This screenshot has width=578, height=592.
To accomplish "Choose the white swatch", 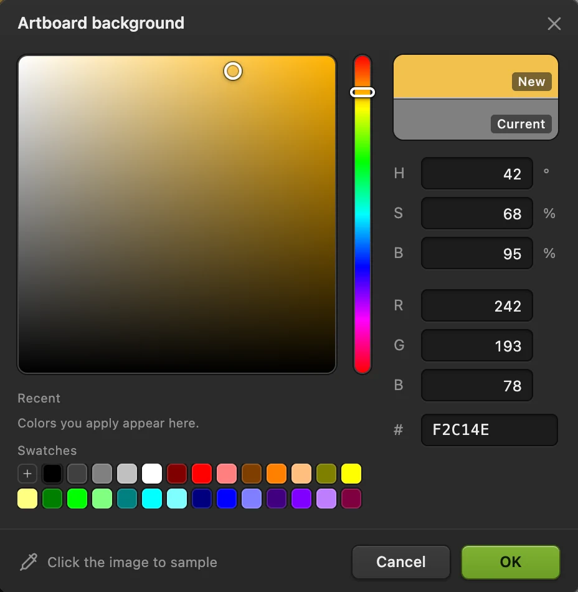I will tap(152, 474).
